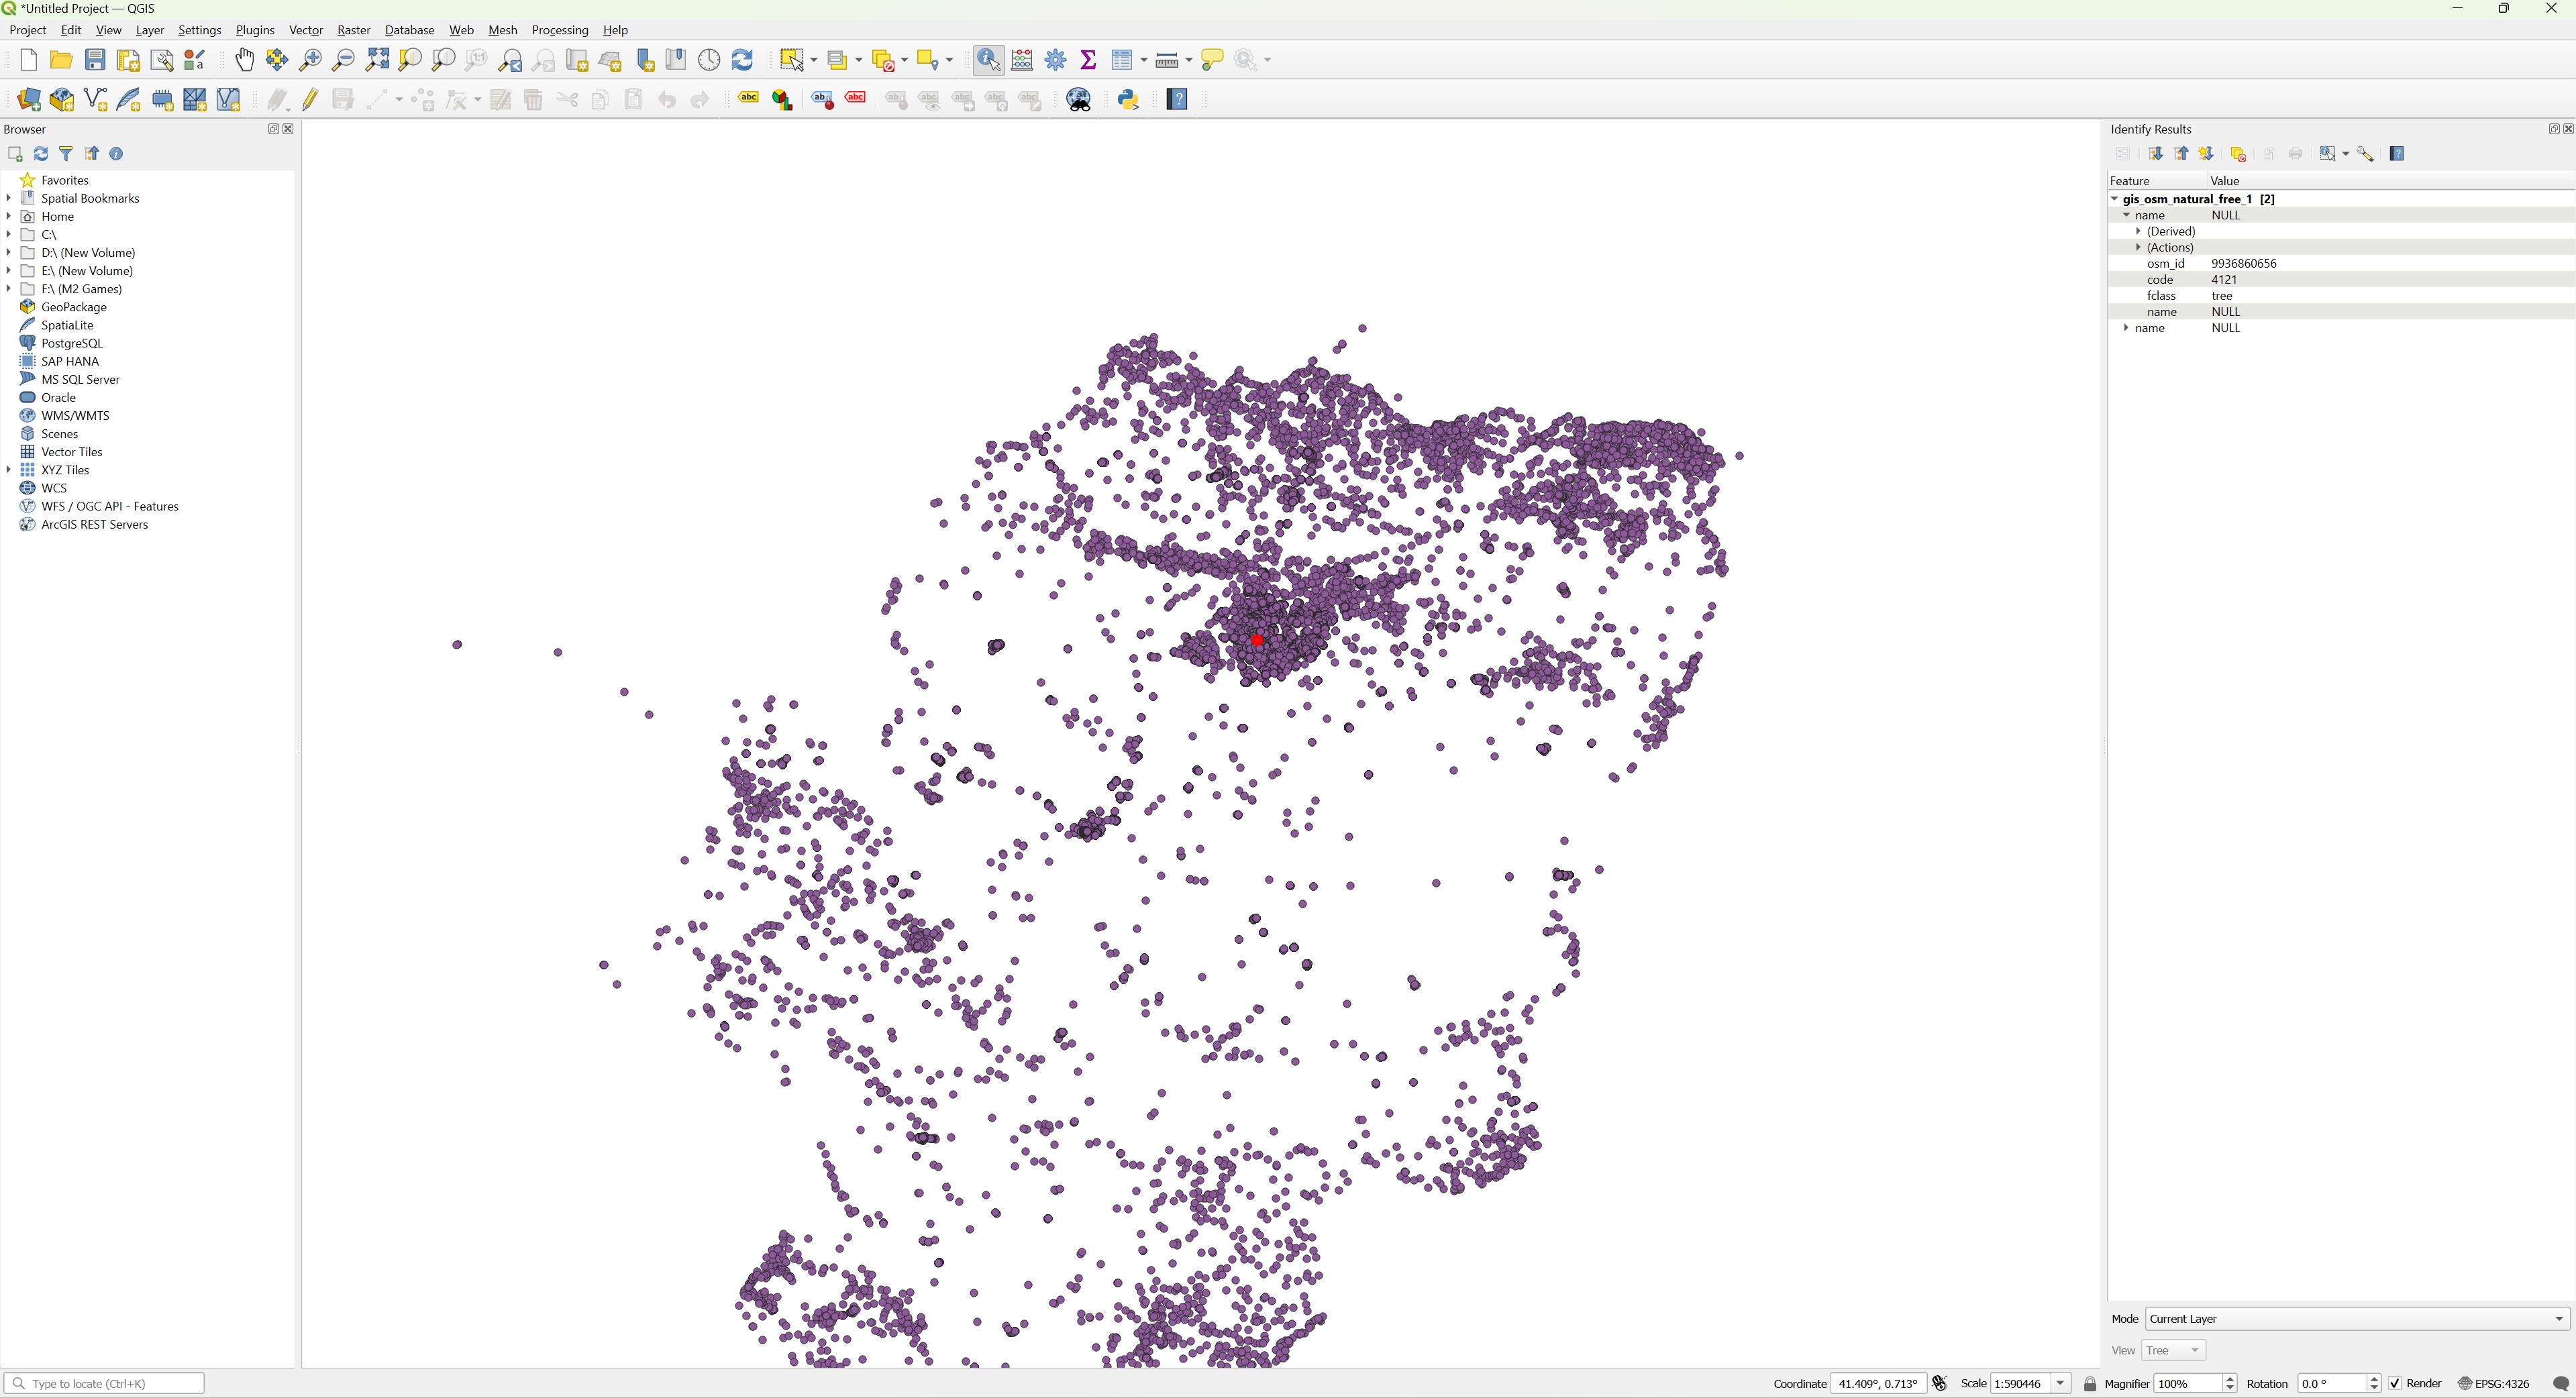The width and height of the screenshot is (2576, 1398).
Task: Open the Vector menu
Action: (x=305, y=30)
